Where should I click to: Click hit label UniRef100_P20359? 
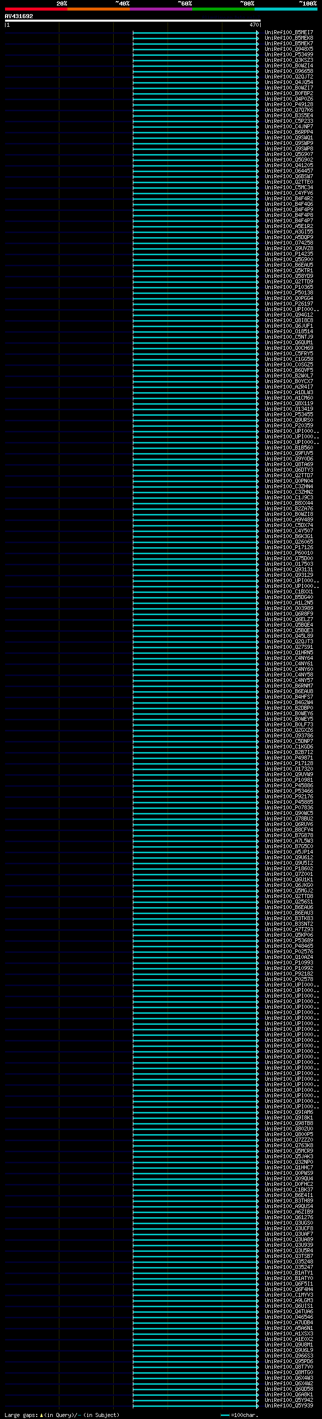(288, 426)
